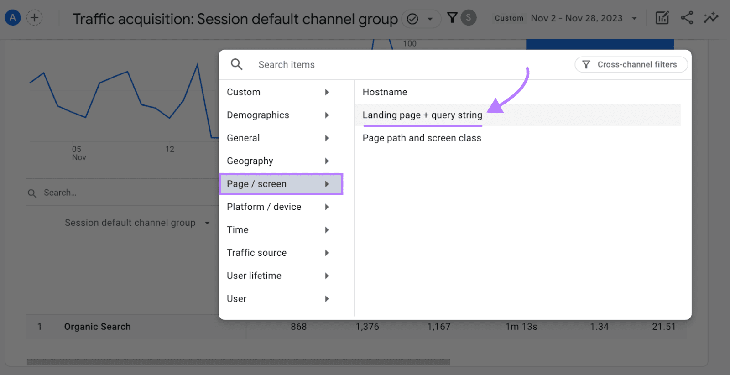The image size is (730, 375).
Task: Click the gray 'S' segment badge
Action: 468,18
